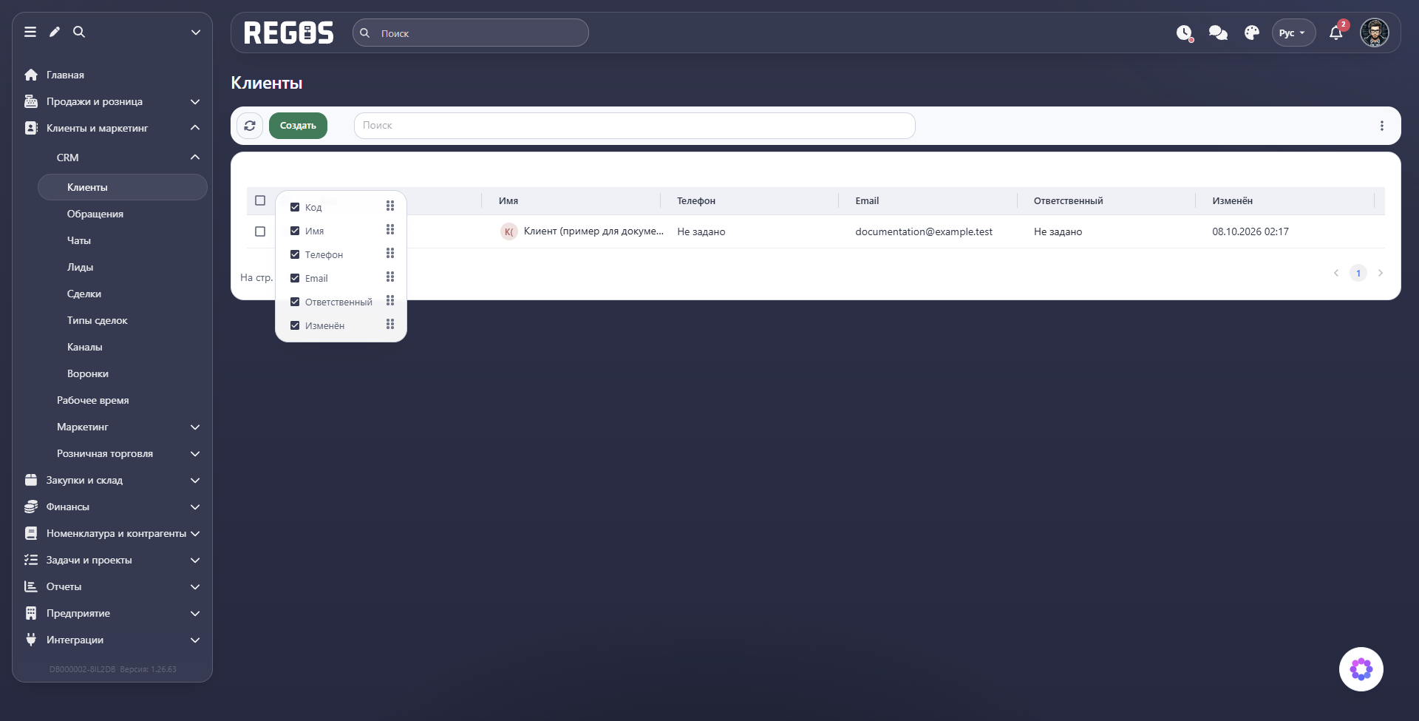Open the purple flower assistant button
The width and height of the screenshot is (1419, 721).
1361,669
